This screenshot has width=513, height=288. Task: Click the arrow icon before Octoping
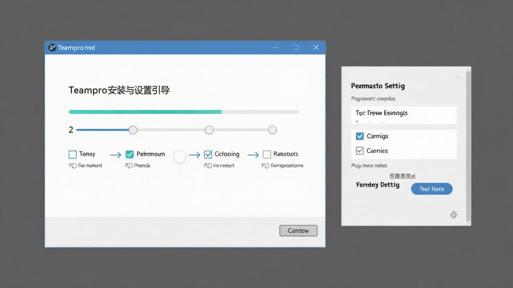[x=194, y=155]
